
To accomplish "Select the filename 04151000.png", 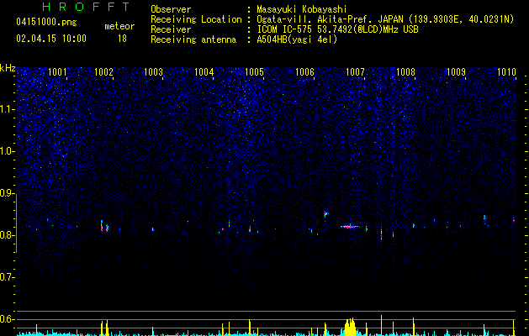I will click(x=46, y=23).
